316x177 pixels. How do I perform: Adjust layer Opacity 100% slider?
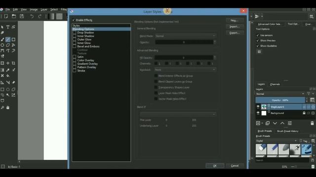(280, 100)
